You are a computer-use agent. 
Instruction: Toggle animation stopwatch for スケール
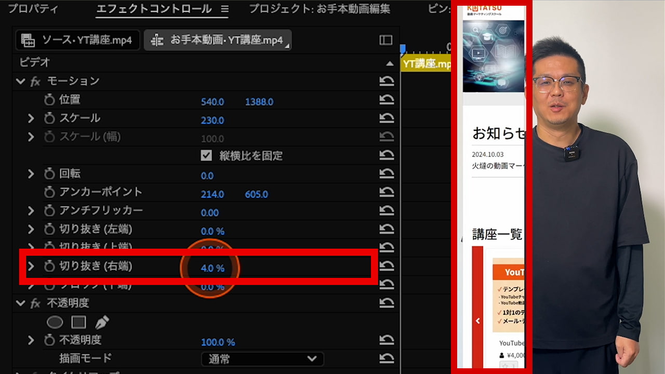(x=49, y=118)
